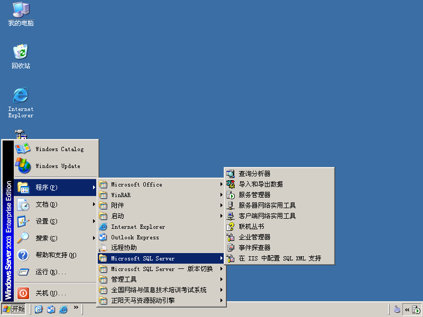
Task: Select Windows Catalog text entry
Action: pos(60,149)
